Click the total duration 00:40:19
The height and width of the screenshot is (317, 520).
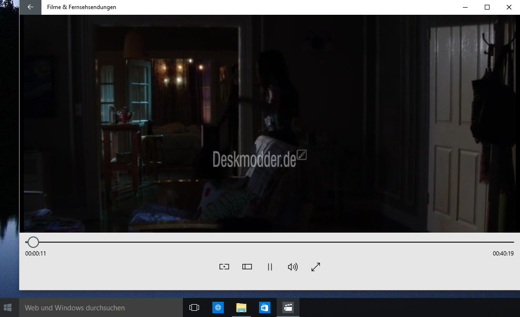(x=503, y=253)
